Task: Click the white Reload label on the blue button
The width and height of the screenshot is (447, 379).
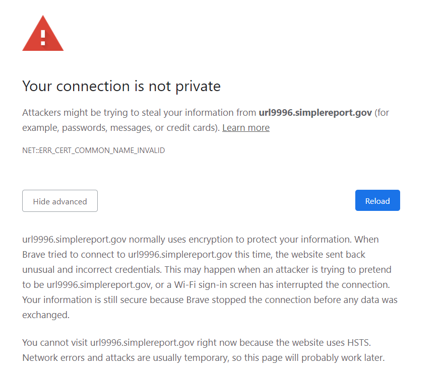Action: tap(377, 200)
